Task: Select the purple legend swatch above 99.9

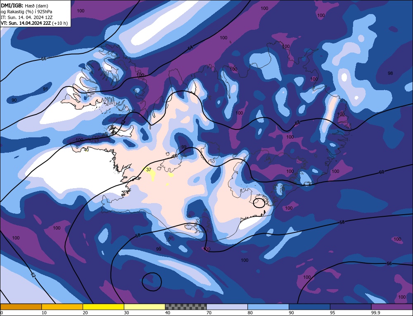Action: [x=392, y=306]
